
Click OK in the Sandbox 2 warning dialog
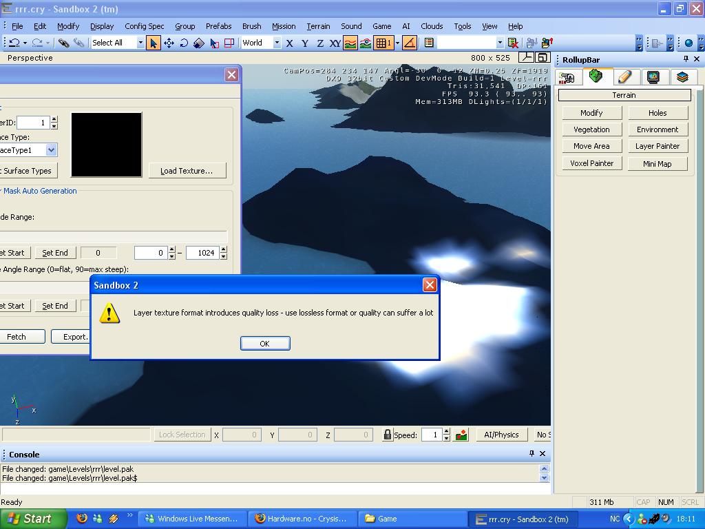coord(265,343)
